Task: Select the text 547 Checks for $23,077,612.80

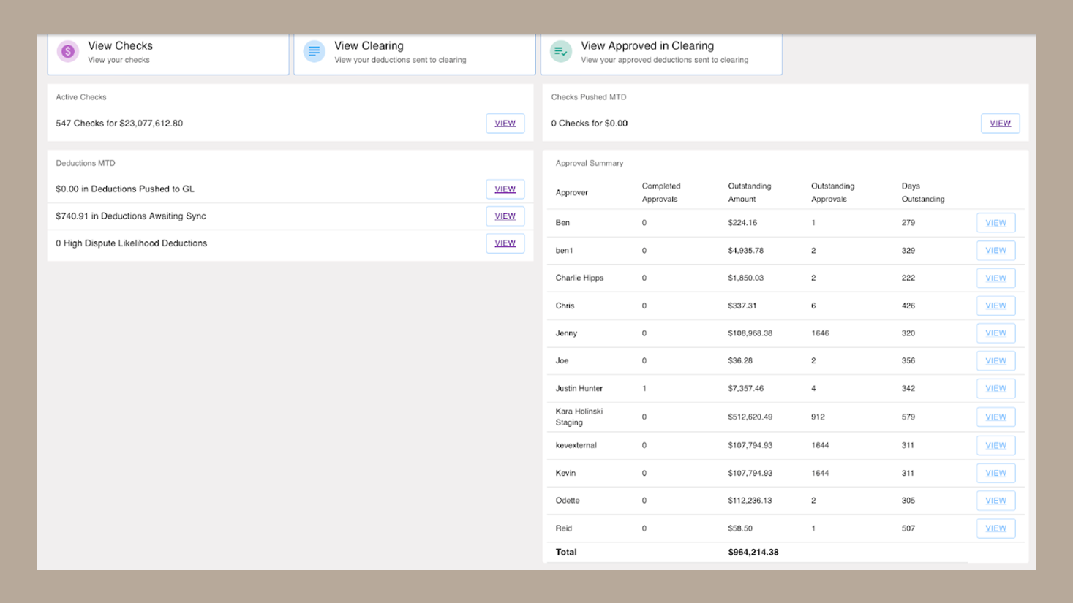Action: pos(119,124)
